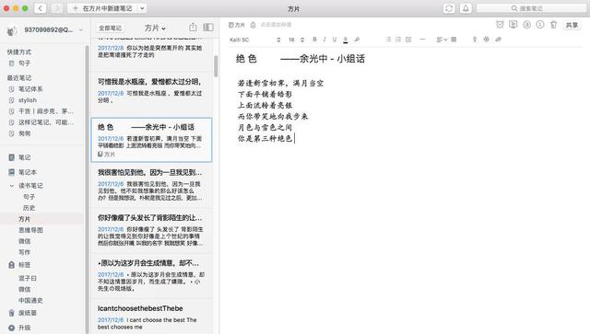Focus the search notes field
Screen dimensions: 590x334
point(531,8)
